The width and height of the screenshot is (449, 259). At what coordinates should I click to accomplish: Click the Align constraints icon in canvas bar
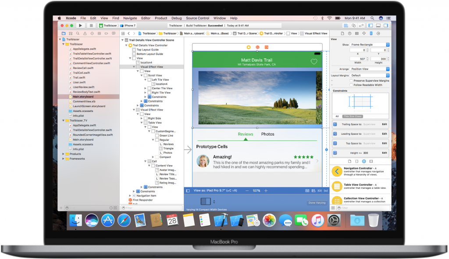coord(314,191)
